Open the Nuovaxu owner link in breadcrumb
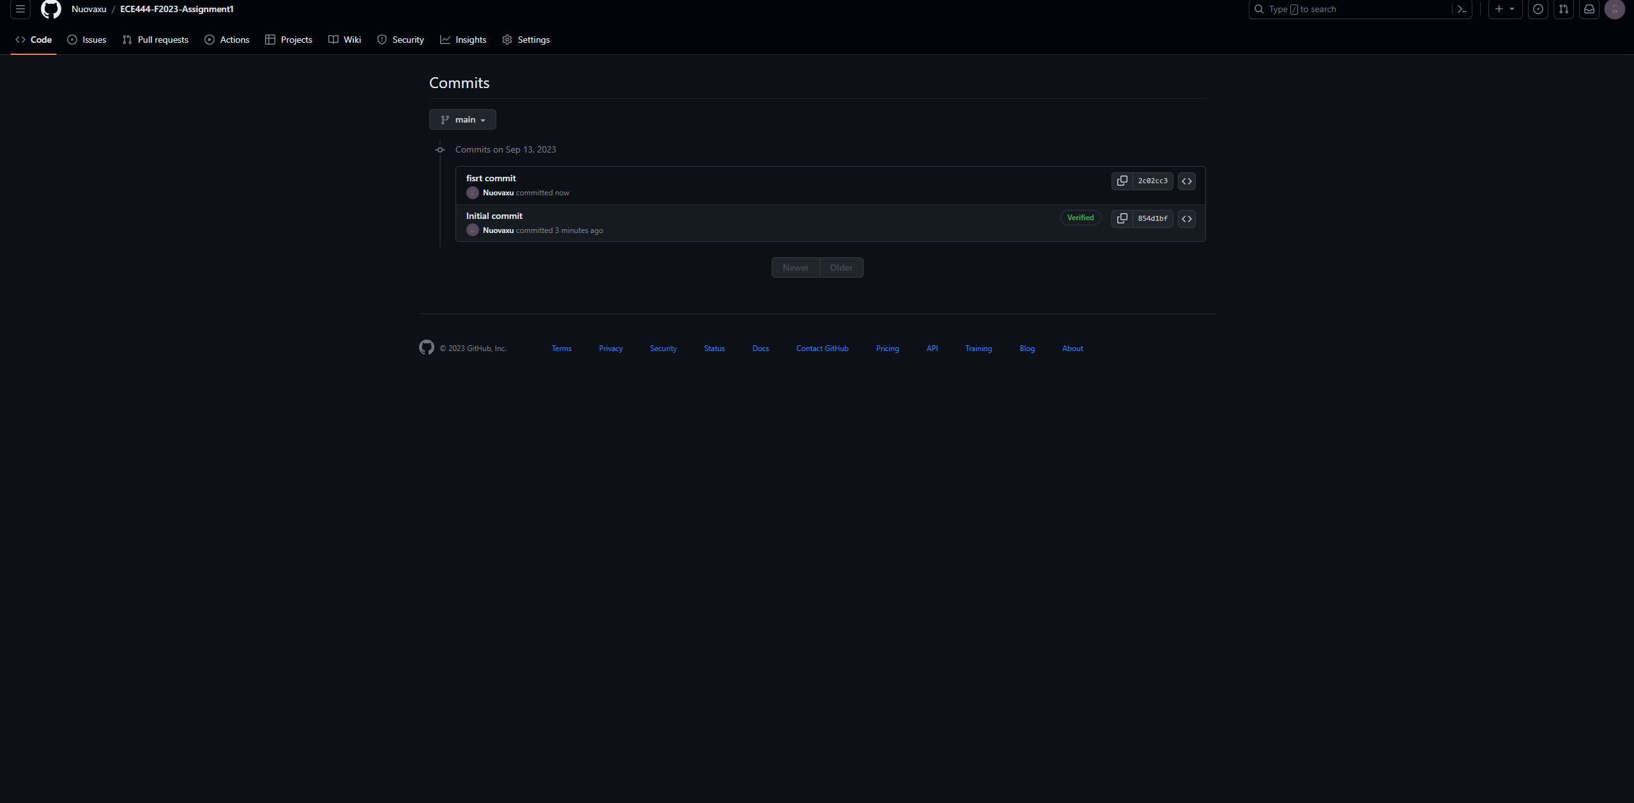1634x803 pixels. tap(89, 9)
